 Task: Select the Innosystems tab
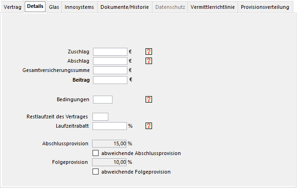79,7
